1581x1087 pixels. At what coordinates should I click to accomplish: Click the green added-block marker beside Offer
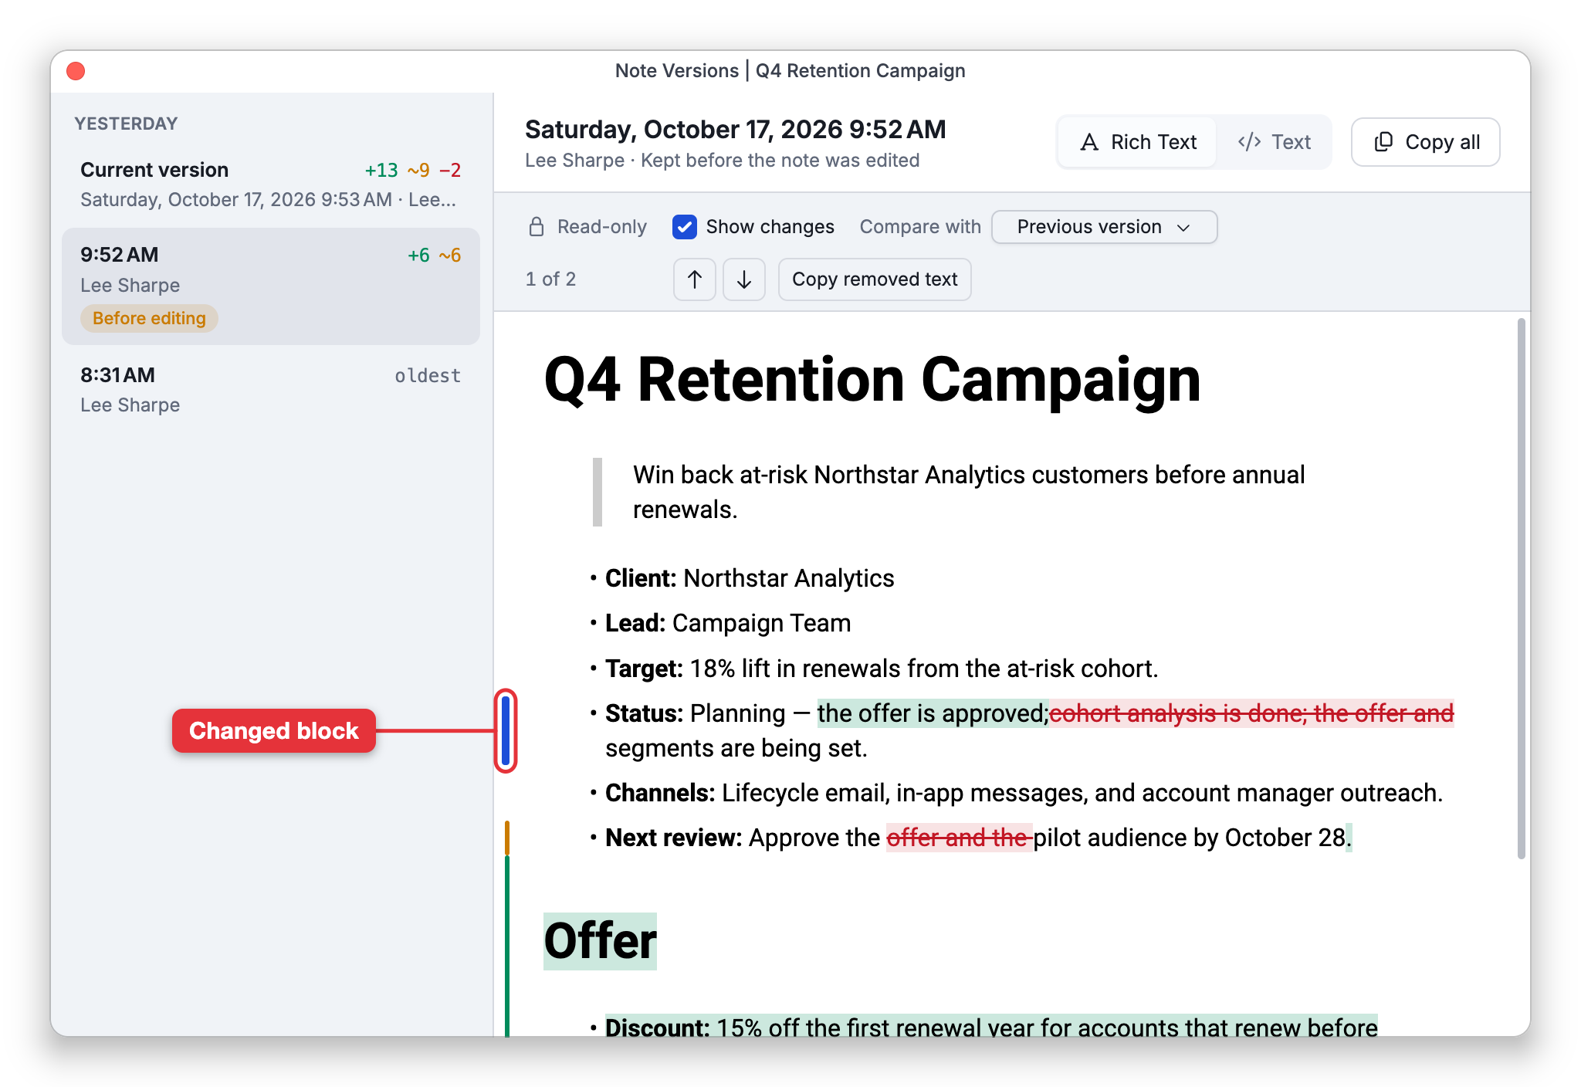click(507, 946)
